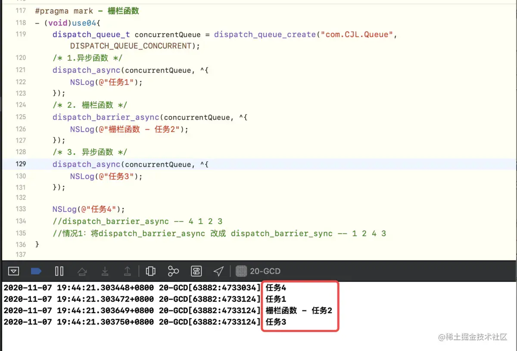Click console line '栅栏函数 - 任务2'

tap(168, 310)
